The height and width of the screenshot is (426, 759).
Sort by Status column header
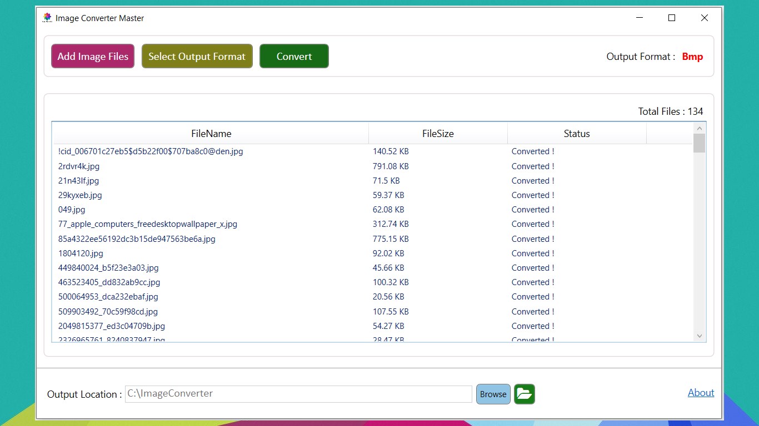click(577, 134)
